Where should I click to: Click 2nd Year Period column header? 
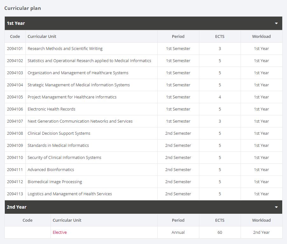tap(178, 220)
